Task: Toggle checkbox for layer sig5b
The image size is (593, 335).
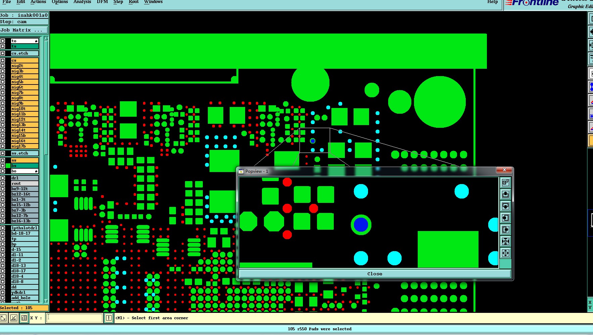Action: [x=3, y=82]
